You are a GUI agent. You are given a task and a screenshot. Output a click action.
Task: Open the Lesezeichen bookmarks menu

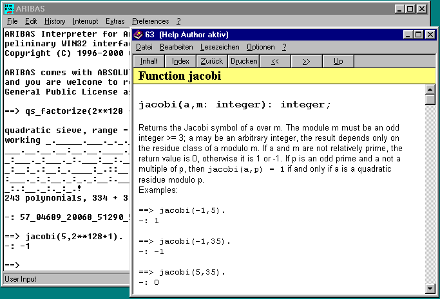(x=220, y=47)
